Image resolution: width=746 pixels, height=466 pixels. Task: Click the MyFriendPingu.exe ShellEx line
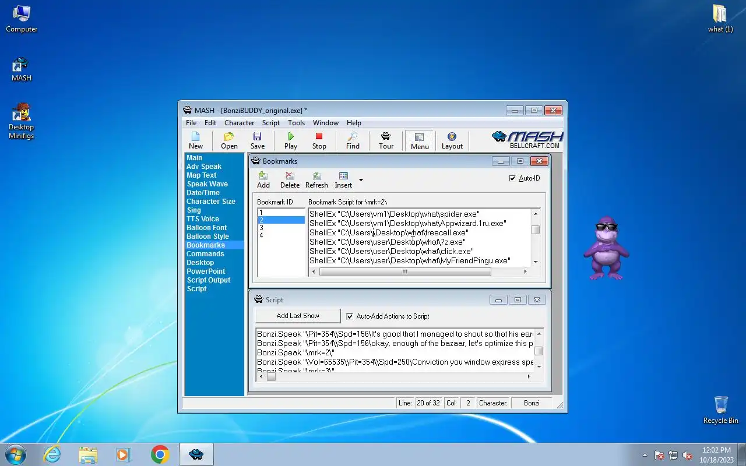click(x=410, y=260)
